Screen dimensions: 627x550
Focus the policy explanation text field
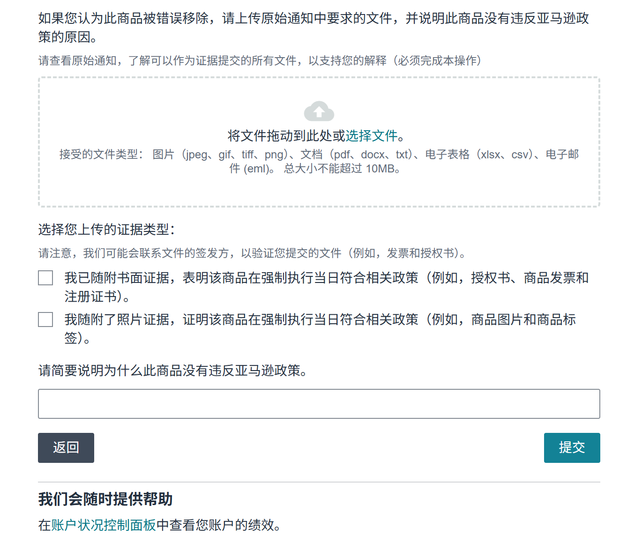coord(319,404)
